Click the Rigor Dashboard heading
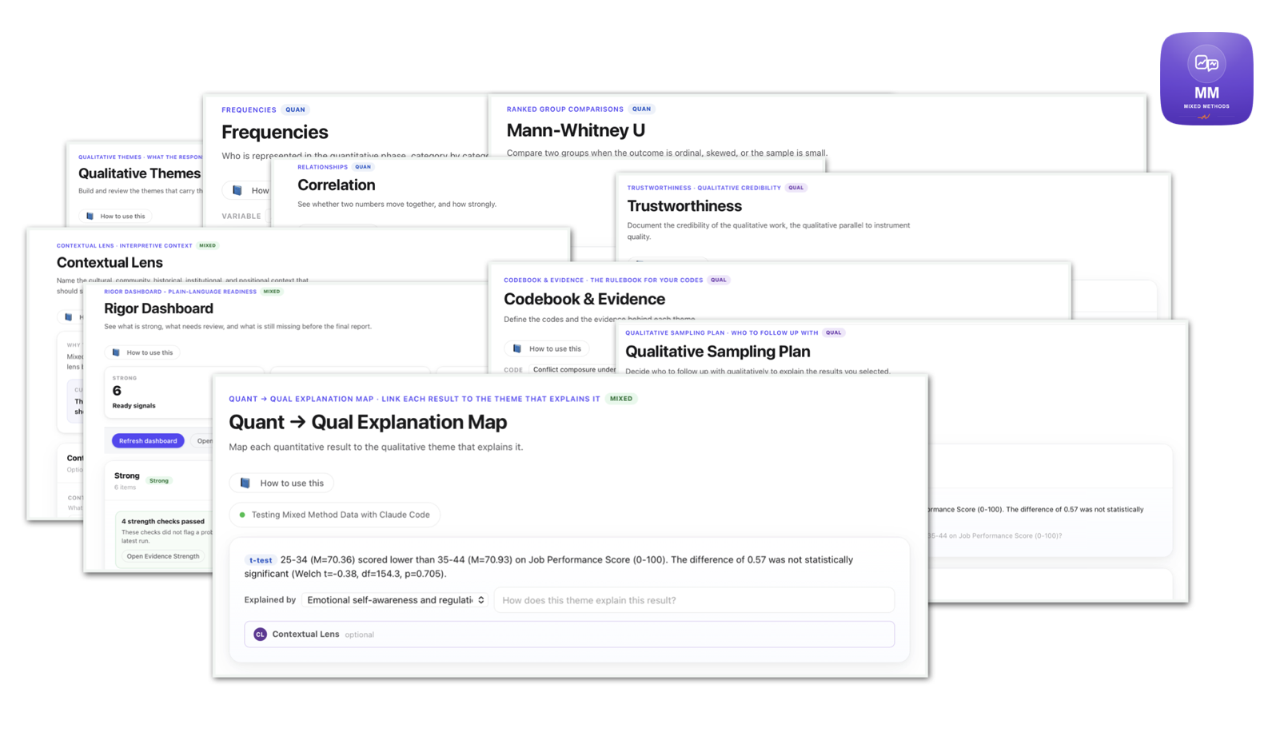This screenshot has height=740, width=1268. pos(158,308)
